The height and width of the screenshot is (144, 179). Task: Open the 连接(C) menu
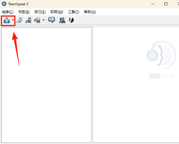click(x=8, y=12)
